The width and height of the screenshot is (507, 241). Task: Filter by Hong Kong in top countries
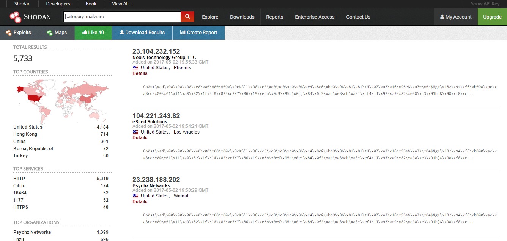(25, 134)
